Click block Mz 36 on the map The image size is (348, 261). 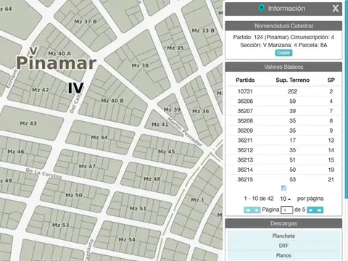(200, 111)
